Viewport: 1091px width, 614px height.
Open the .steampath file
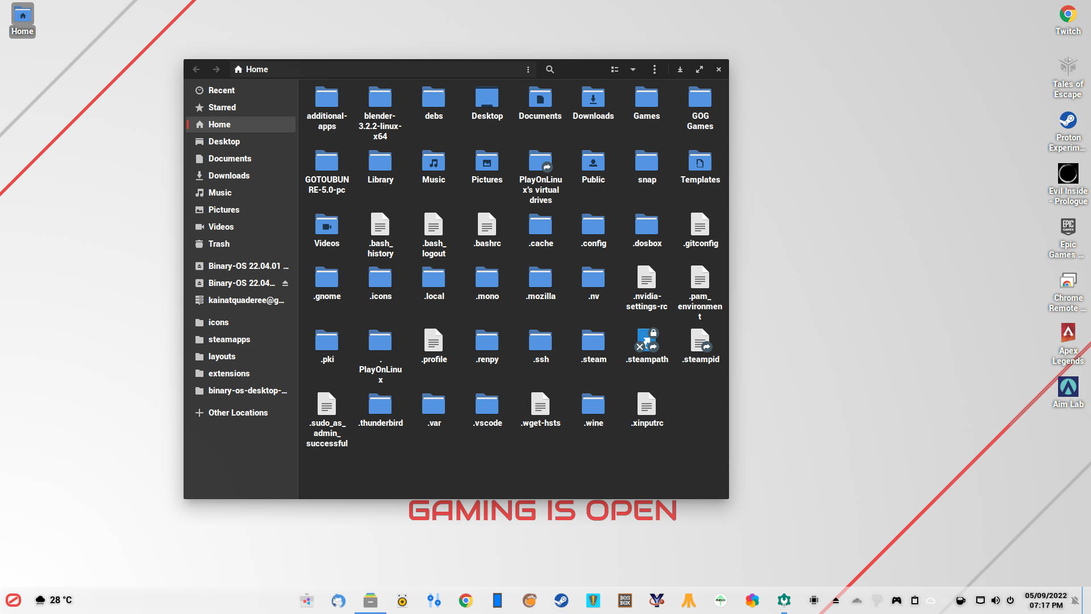coord(647,340)
